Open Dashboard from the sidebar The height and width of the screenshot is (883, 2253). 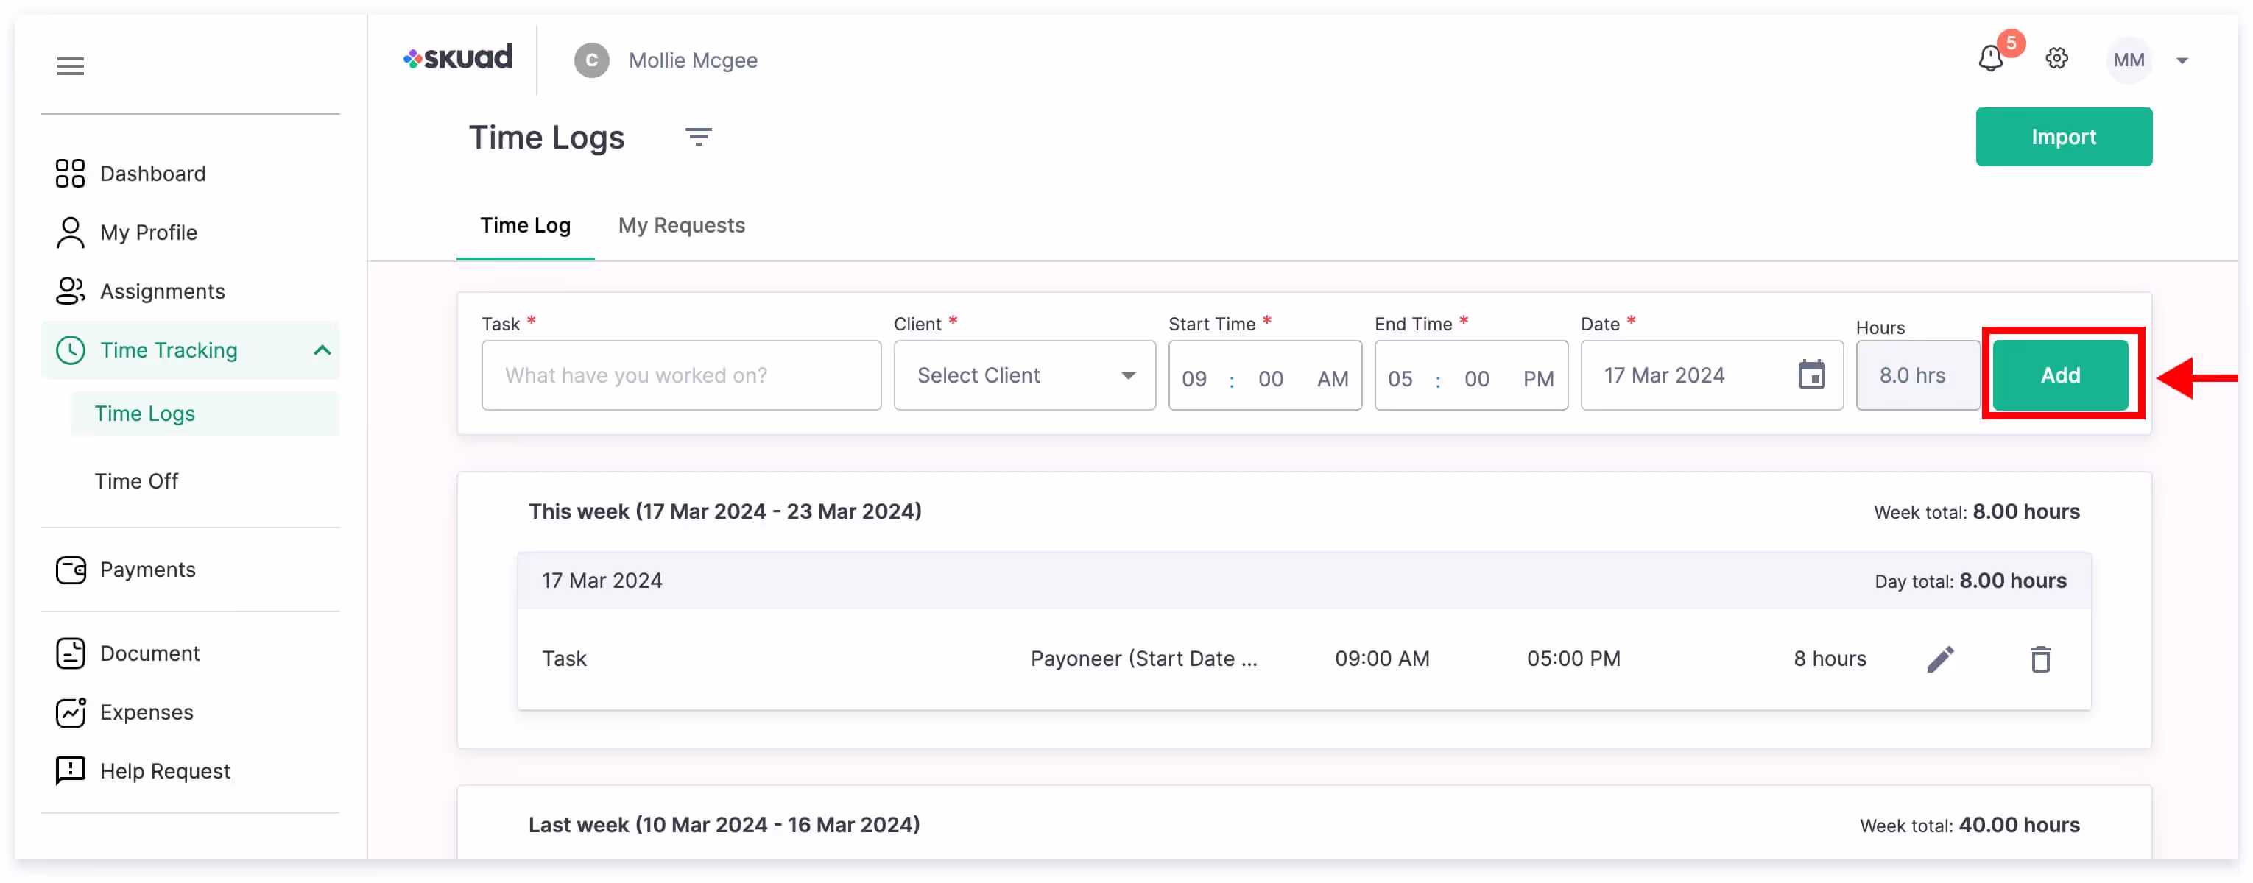pos(152,173)
